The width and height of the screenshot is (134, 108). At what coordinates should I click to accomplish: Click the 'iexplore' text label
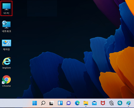[x=7, y=68]
